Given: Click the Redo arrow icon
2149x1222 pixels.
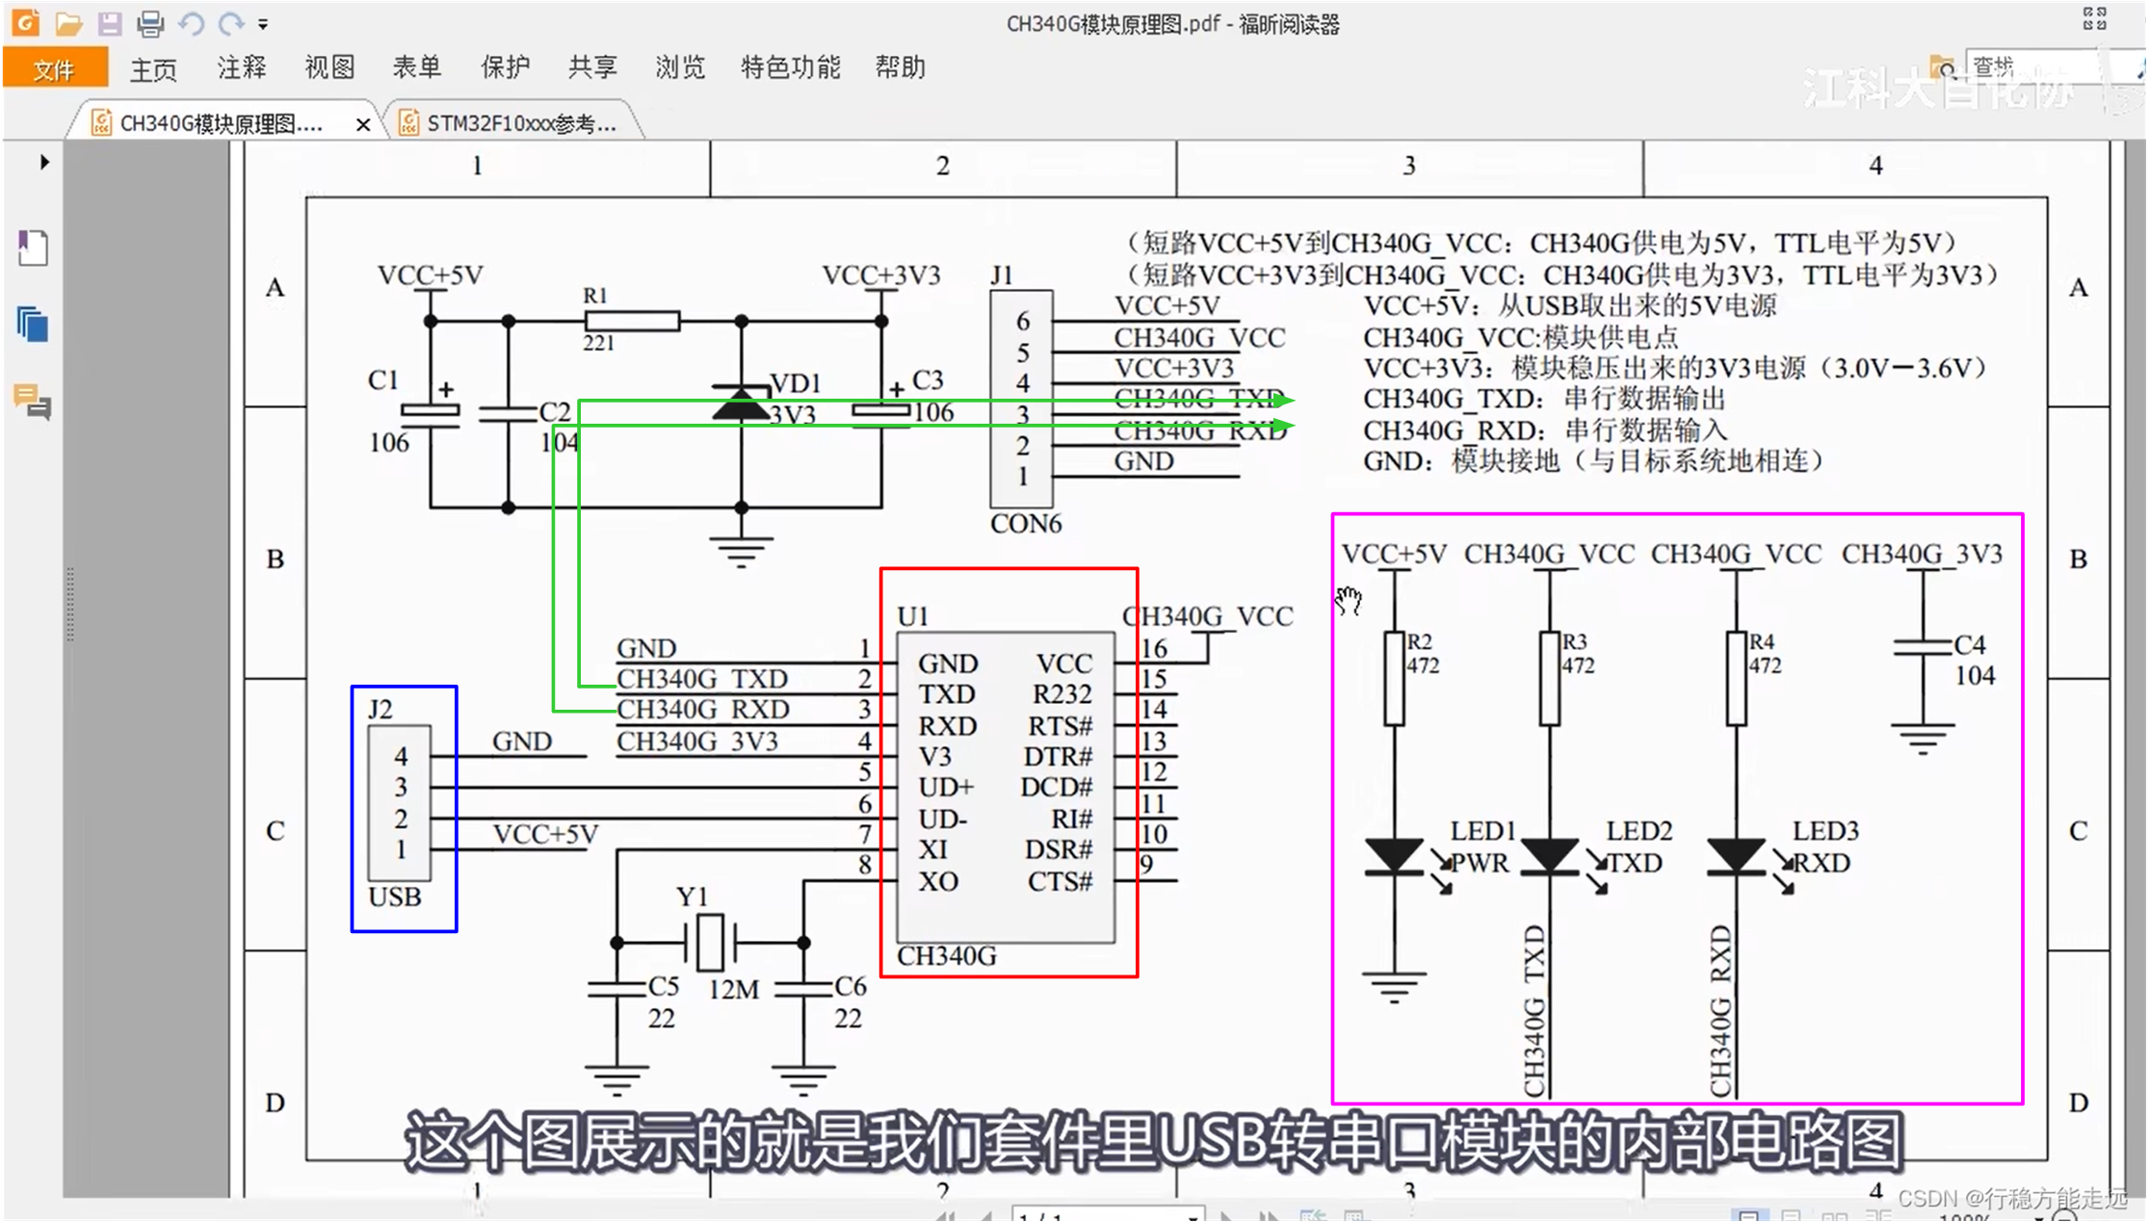Looking at the screenshot, I should pyautogui.click(x=231, y=23).
